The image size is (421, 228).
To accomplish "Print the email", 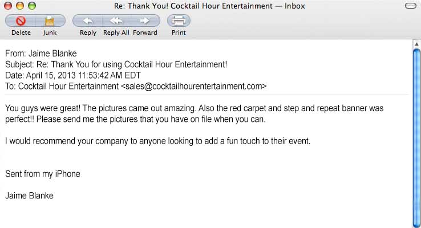I will (179, 21).
